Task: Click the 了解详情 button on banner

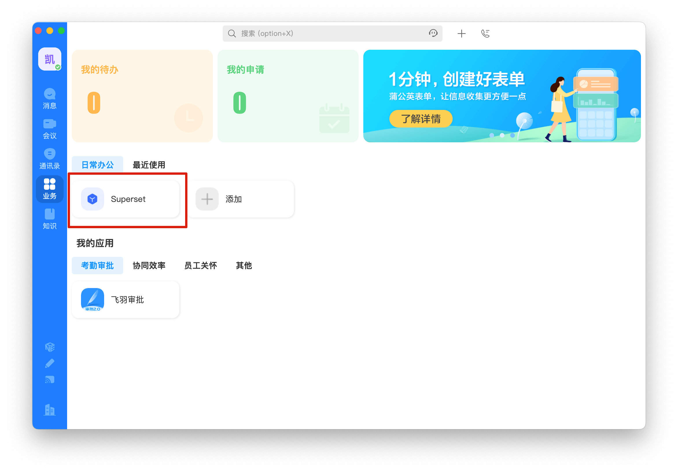Action: click(x=421, y=119)
